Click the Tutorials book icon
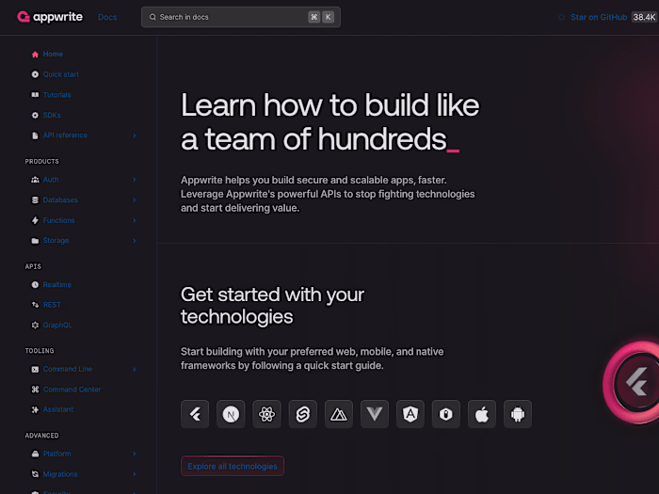This screenshot has width=659, height=494. (35, 95)
